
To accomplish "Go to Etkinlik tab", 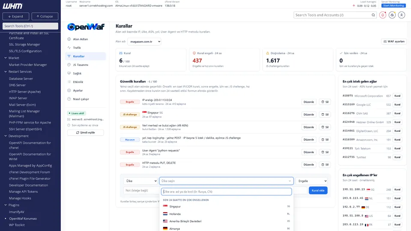I will click(86, 82).
